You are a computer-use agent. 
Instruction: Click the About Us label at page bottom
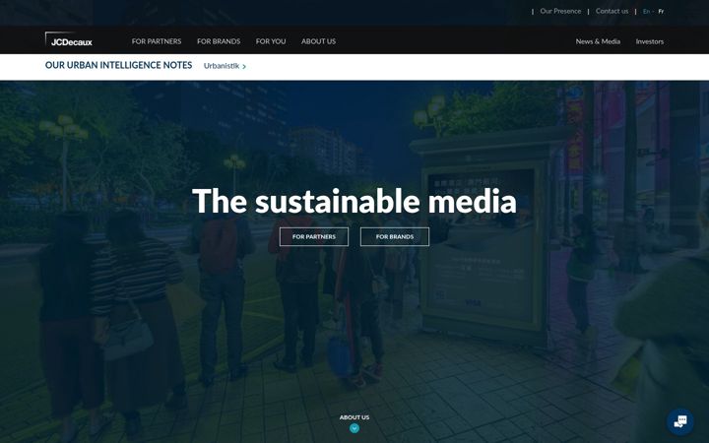point(354,417)
